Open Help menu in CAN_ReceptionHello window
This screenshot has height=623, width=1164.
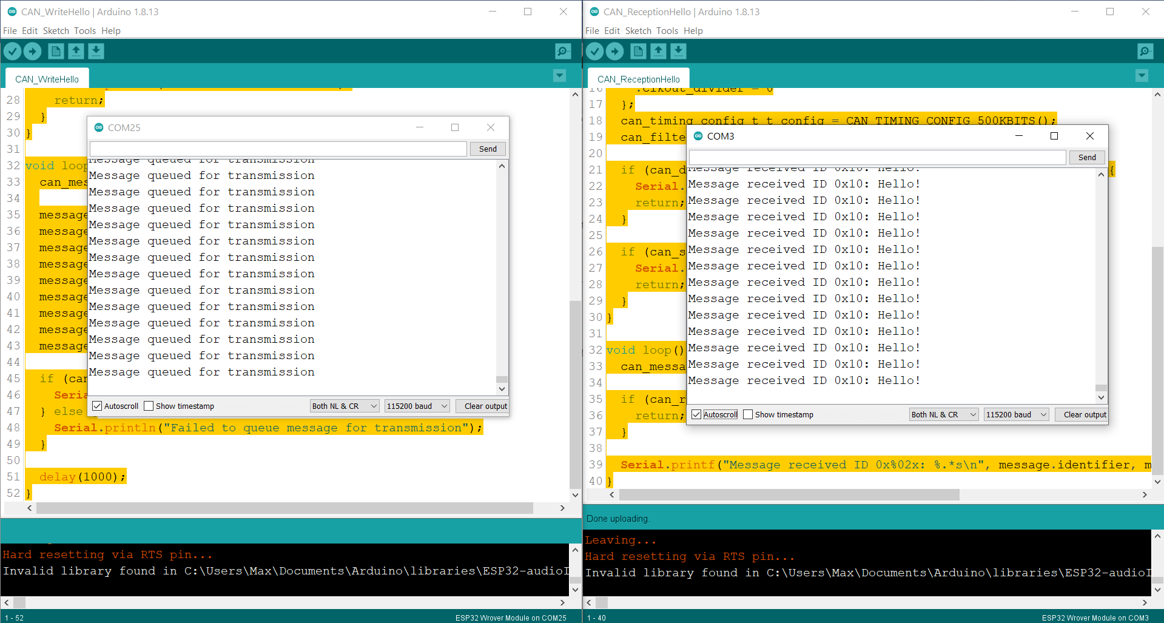693,31
